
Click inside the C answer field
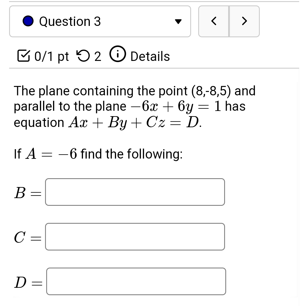(135, 237)
